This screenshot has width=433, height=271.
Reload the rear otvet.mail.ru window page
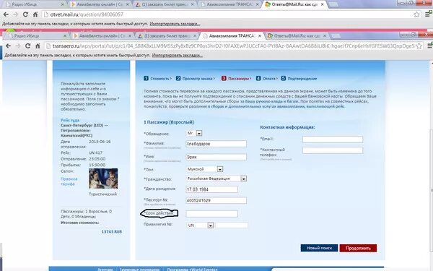point(25,14)
